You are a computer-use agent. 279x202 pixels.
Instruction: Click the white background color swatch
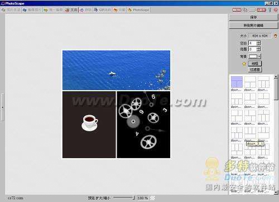[x=253, y=56]
